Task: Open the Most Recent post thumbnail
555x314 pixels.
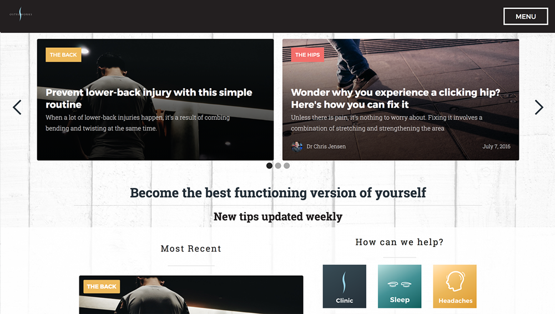Action: click(x=191, y=295)
